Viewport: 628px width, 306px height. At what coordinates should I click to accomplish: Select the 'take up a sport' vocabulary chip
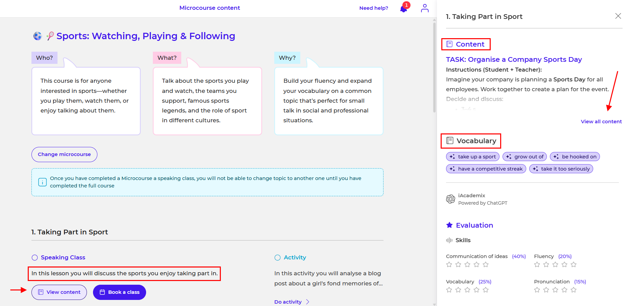[473, 157]
